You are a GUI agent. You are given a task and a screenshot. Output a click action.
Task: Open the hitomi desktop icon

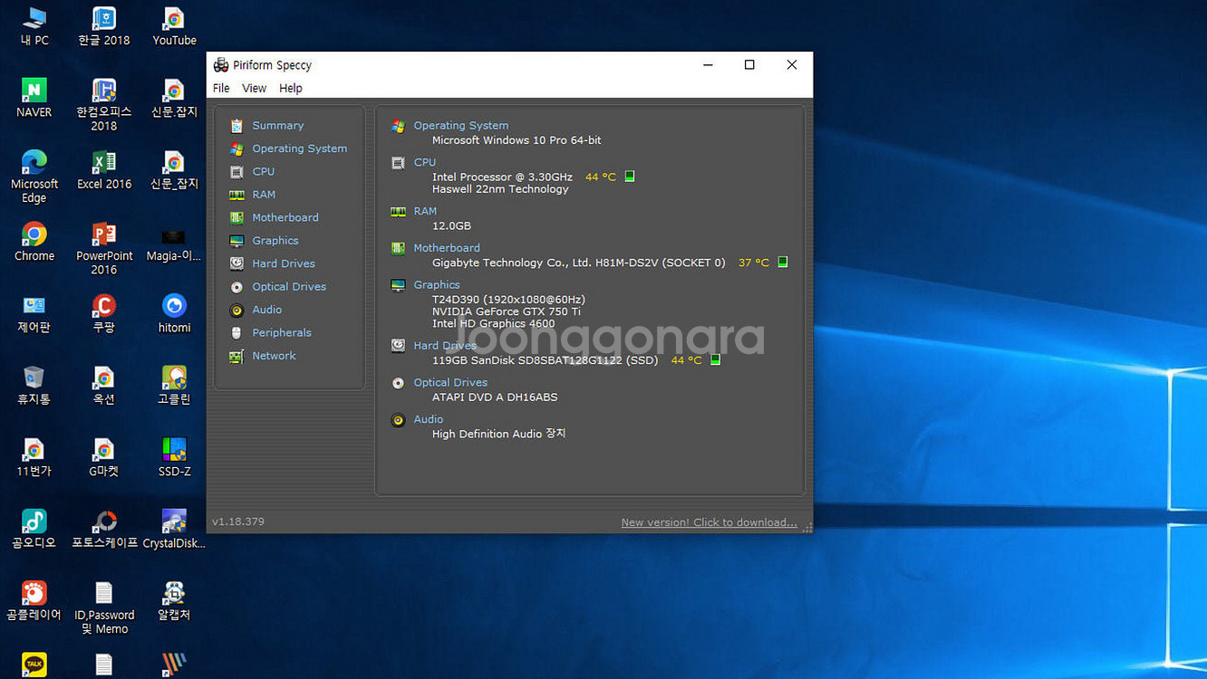[174, 314]
